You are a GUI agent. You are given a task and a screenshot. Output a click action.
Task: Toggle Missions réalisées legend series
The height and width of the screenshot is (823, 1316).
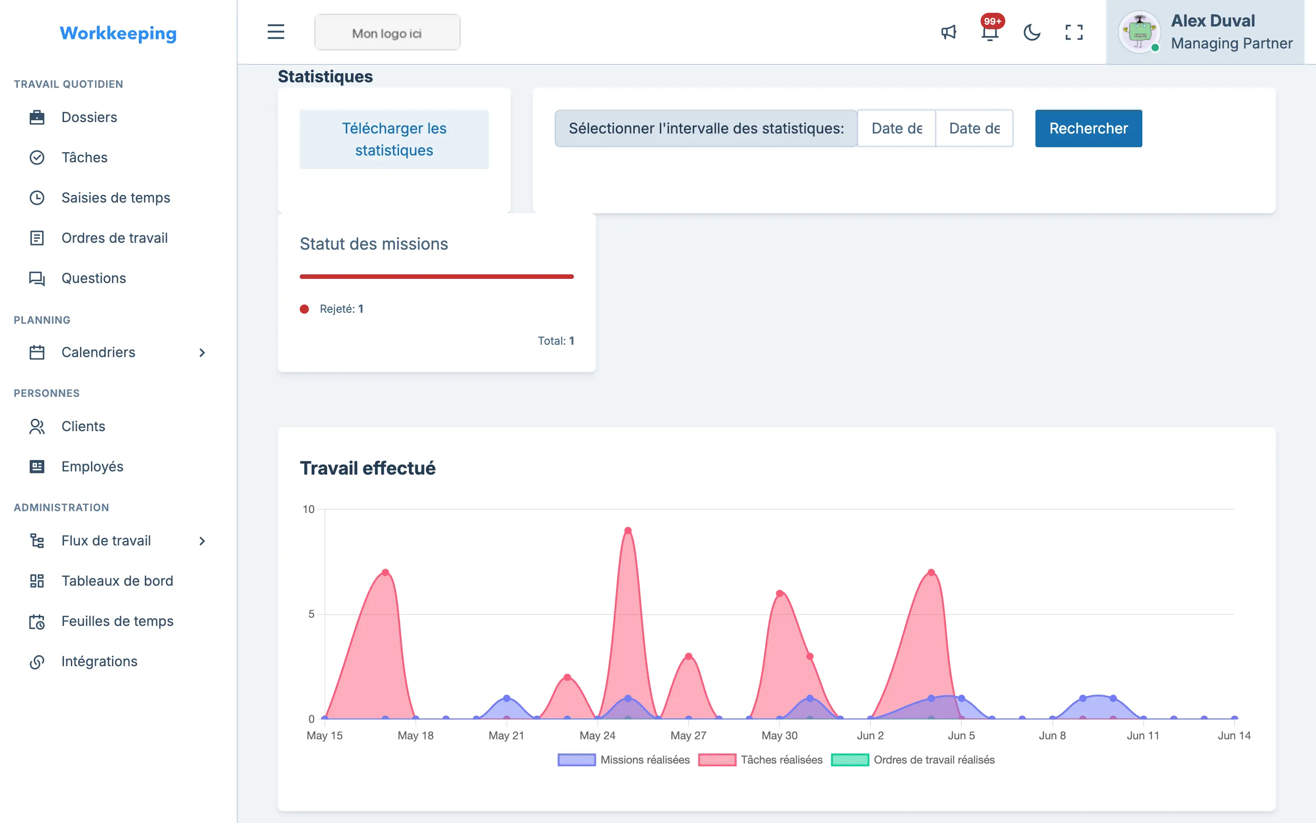[x=623, y=760]
